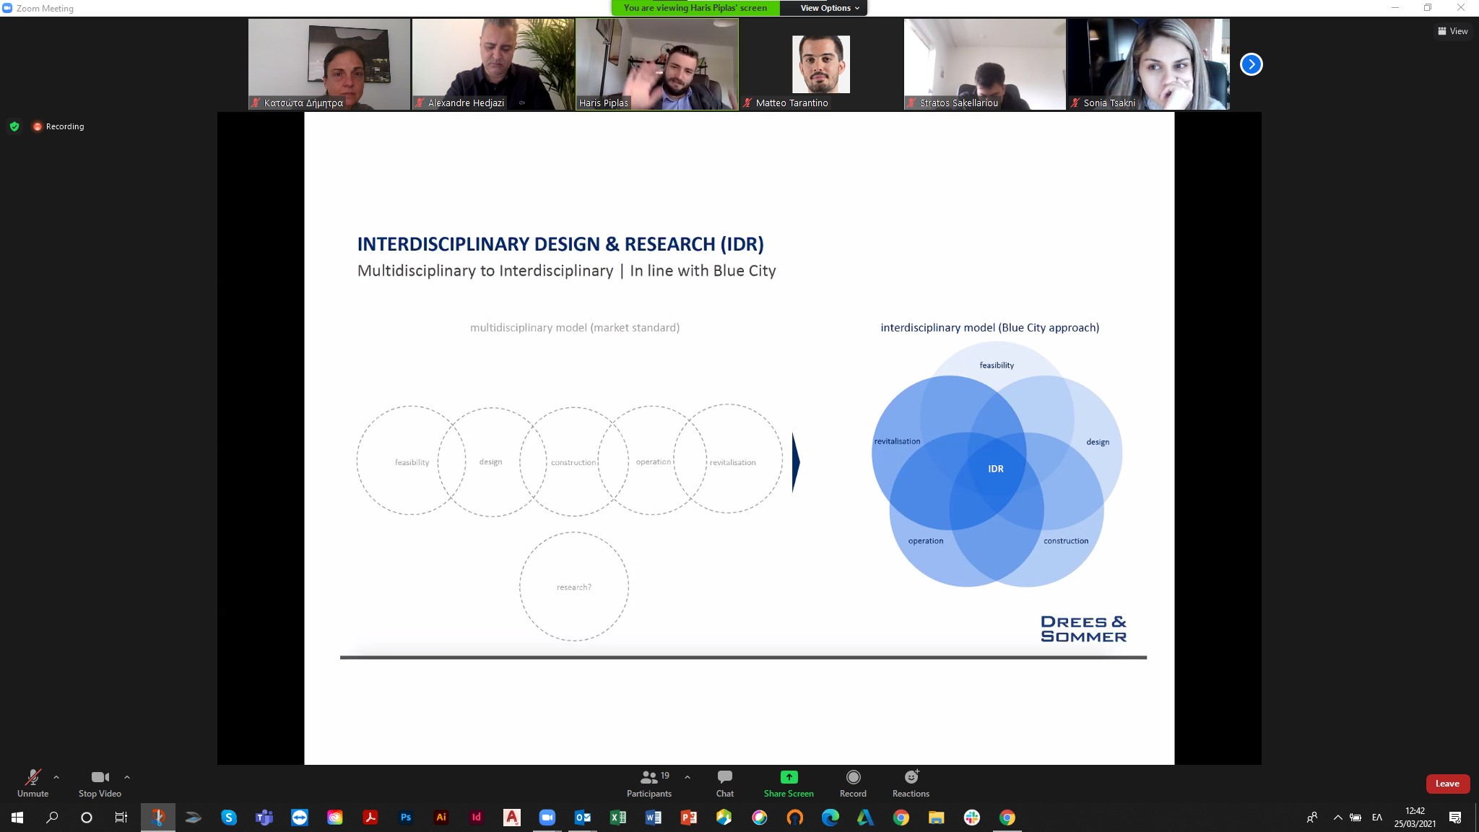Screen dimensions: 1479x832
Task: Open the View Options dropdown
Action: (830, 8)
